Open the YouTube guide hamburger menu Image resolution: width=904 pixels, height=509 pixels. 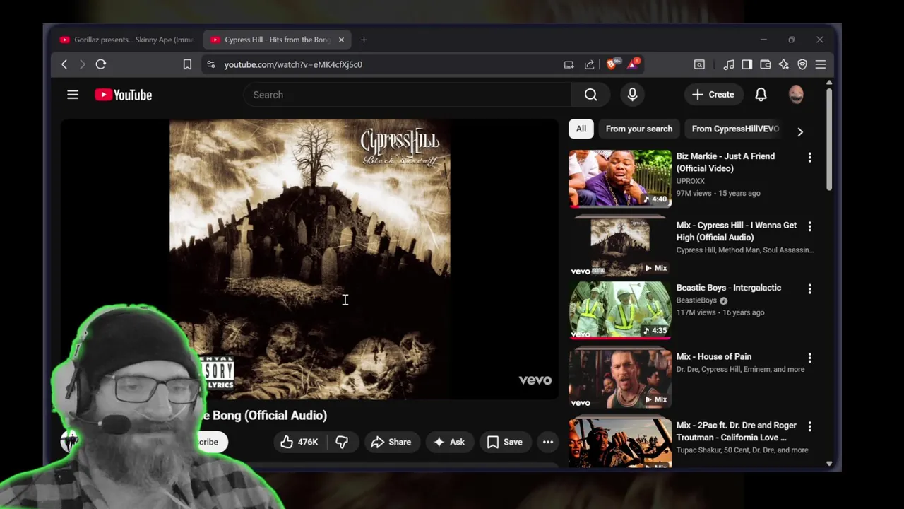(73, 94)
